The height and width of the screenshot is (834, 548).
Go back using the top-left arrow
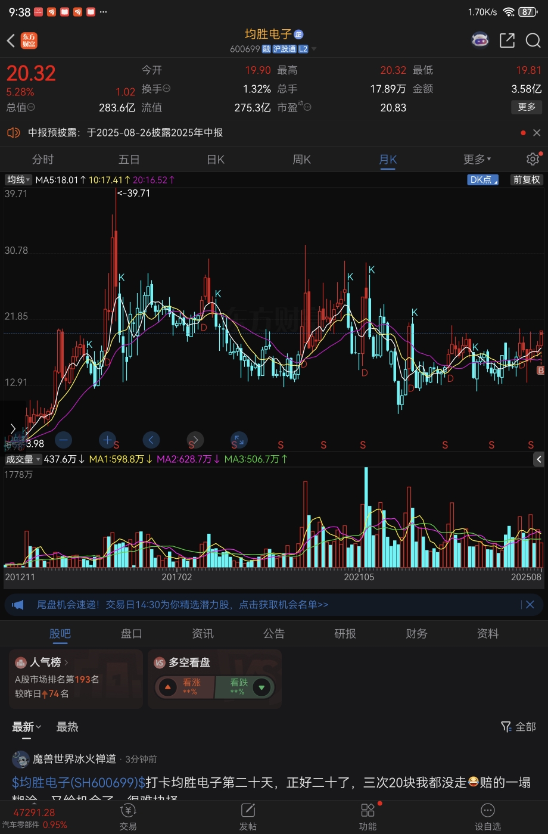coord(10,41)
